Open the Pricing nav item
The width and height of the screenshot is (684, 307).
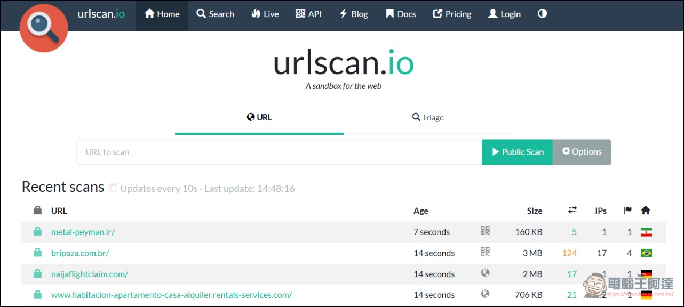pyautogui.click(x=452, y=14)
